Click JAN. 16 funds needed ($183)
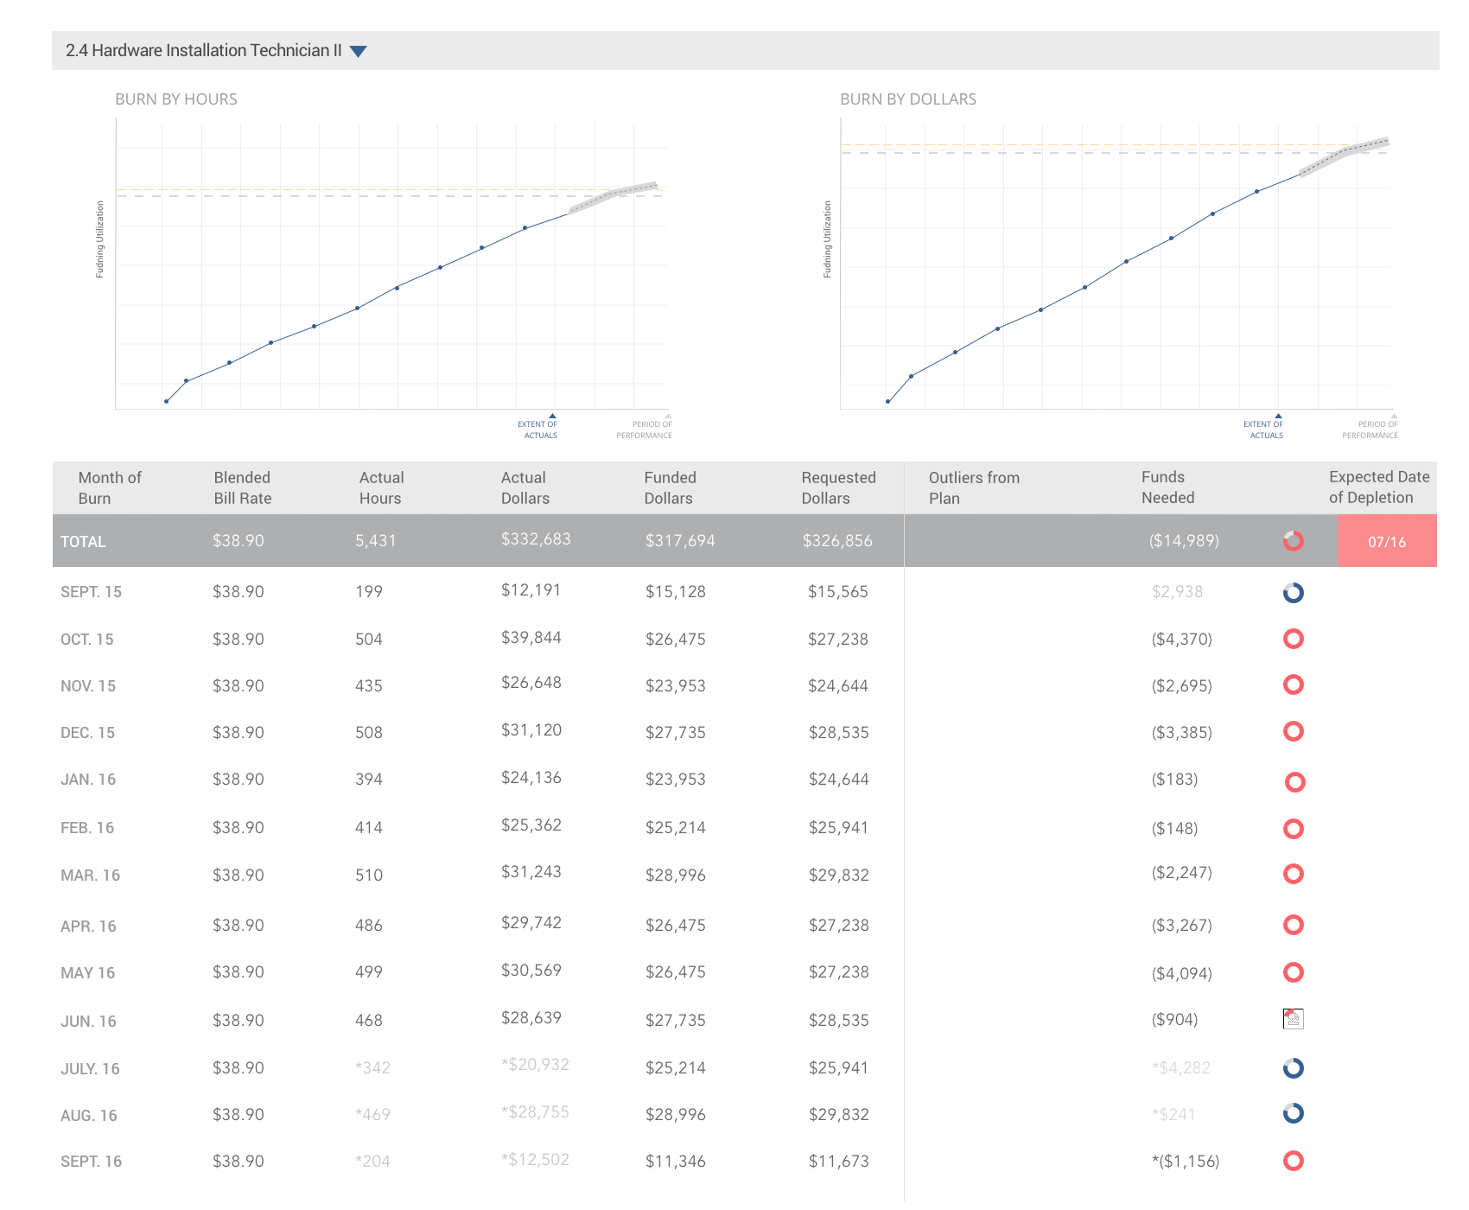 click(x=1174, y=780)
